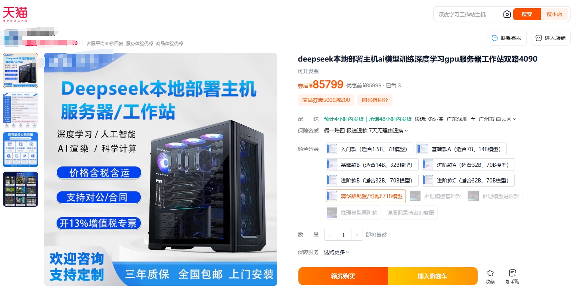Click the 搜本店 button
Screen dimensions: 574x297
554,14
